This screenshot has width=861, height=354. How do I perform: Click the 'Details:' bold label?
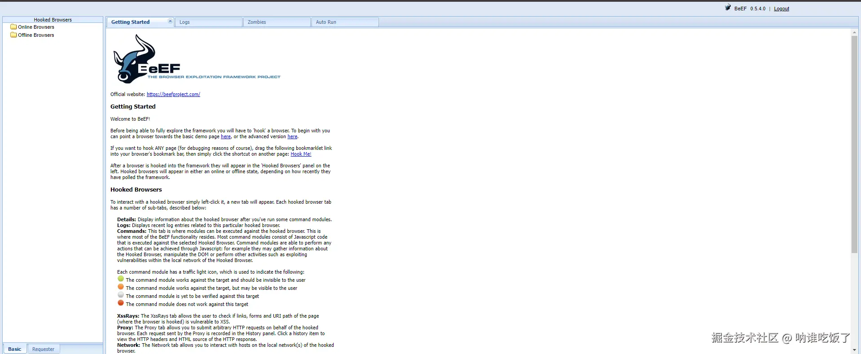pyautogui.click(x=127, y=219)
